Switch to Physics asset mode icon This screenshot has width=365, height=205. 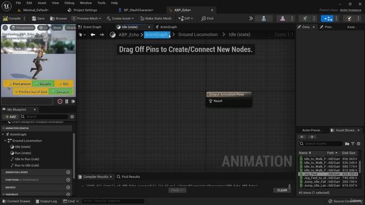[349, 19]
